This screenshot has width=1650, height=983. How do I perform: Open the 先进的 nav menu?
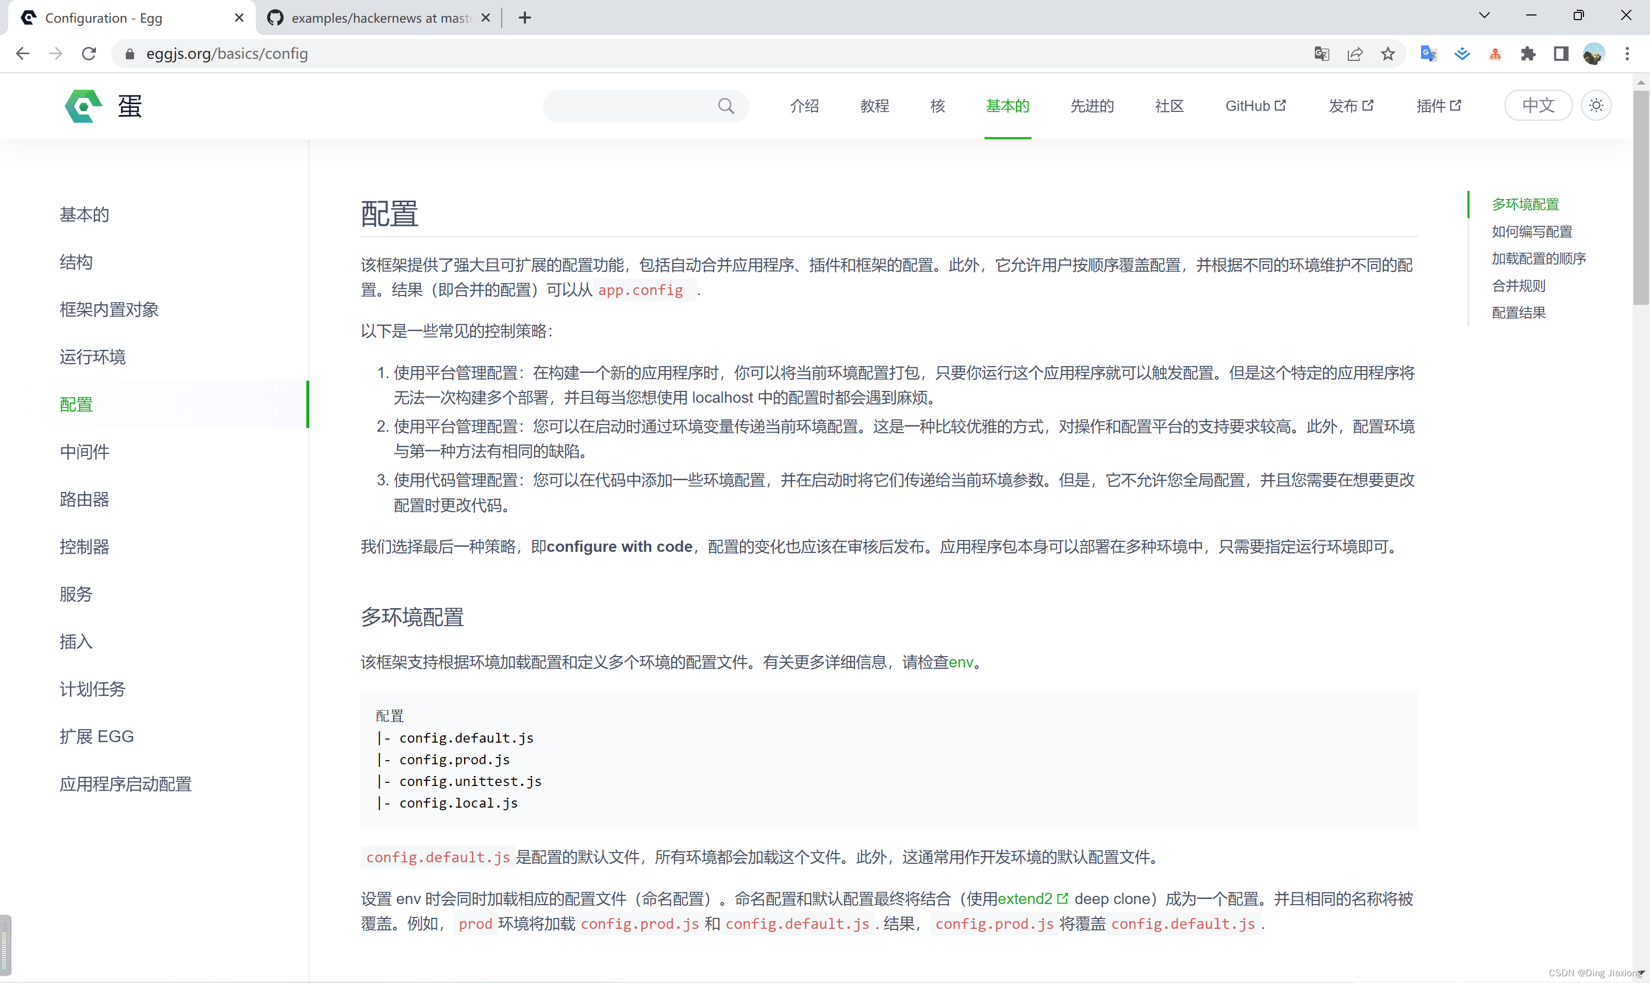coord(1093,106)
